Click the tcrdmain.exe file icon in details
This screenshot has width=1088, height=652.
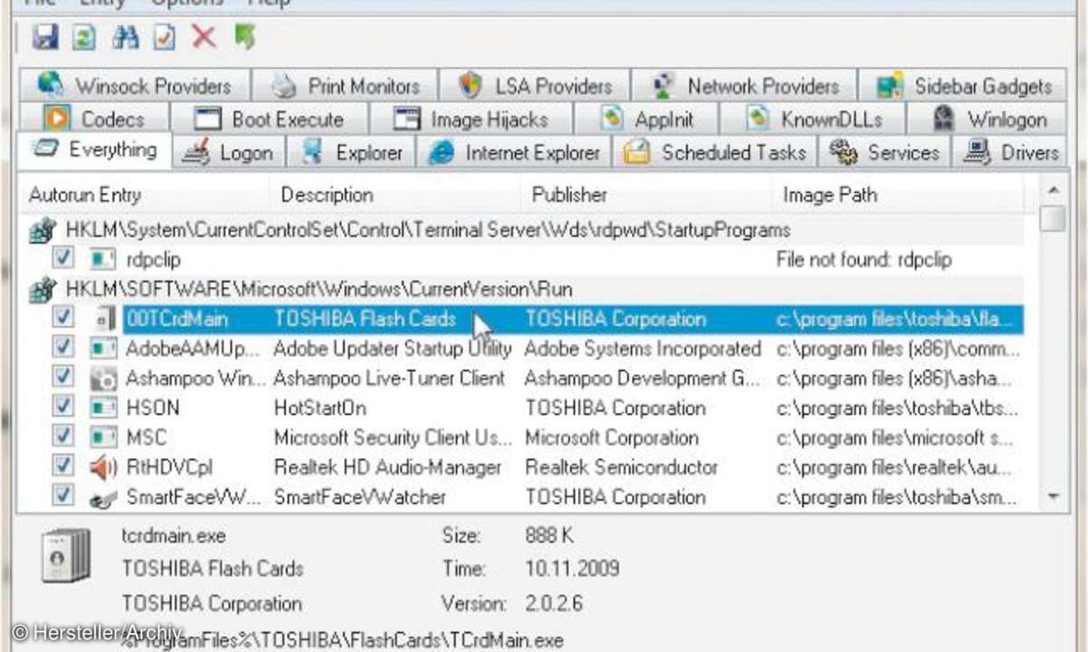pyautogui.click(x=66, y=553)
